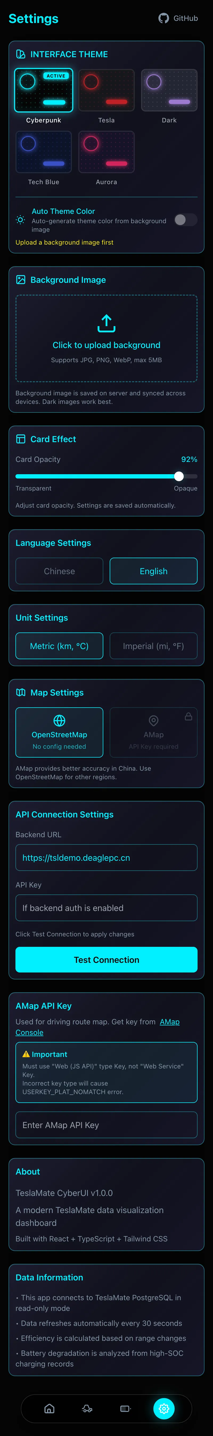Click the upload arrow icon
The height and width of the screenshot is (1436, 213).
pos(106,323)
